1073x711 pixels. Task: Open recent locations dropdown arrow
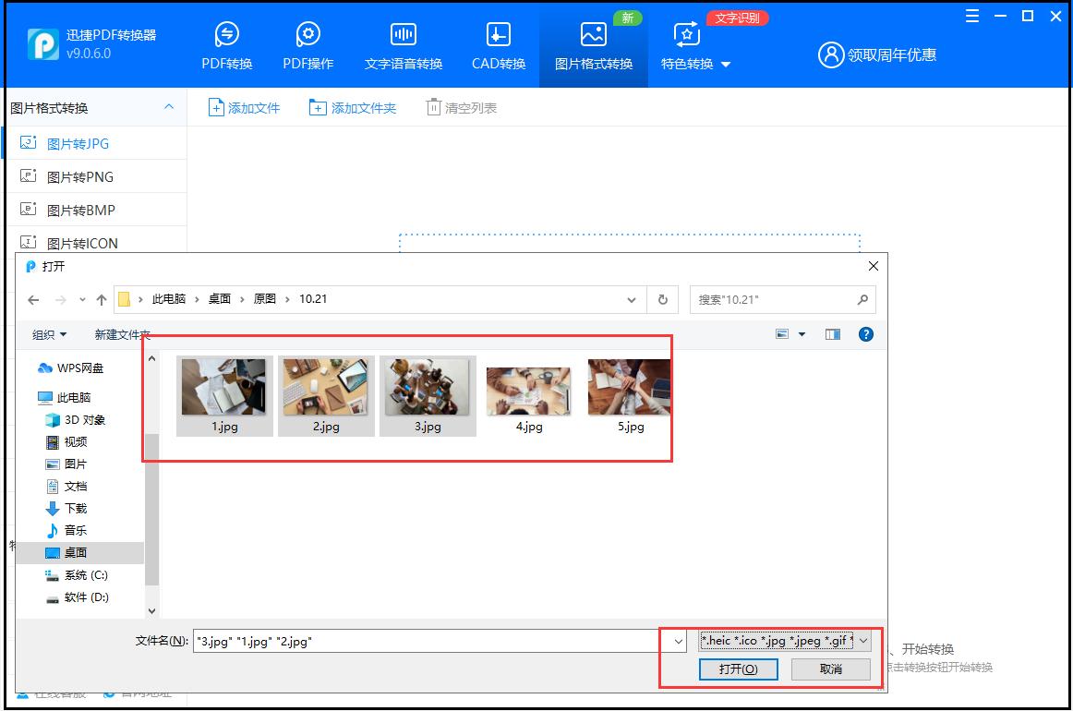pos(82,300)
